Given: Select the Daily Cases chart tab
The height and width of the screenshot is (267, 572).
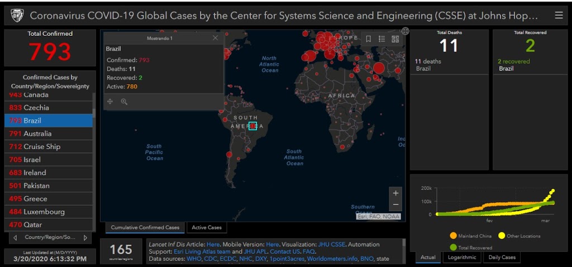Looking at the screenshot, I should pos(502,258).
